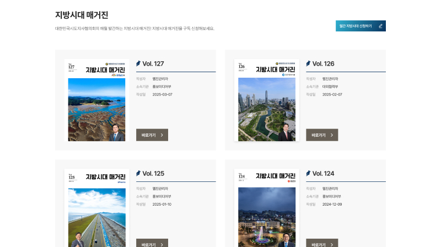The width and height of the screenshot is (441, 247).
Task: Click the magazine description sentence under the heading
Action: [135, 29]
